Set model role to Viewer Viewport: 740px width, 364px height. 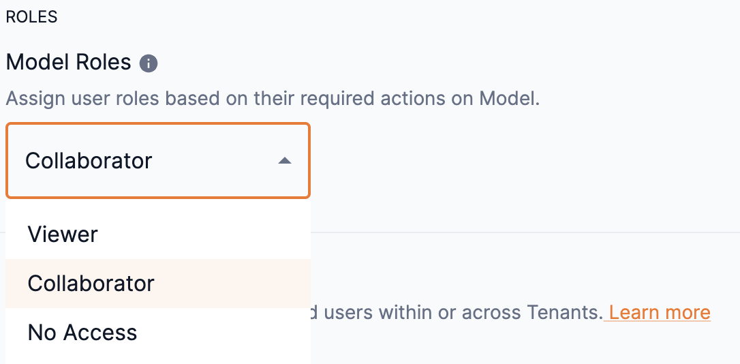coord(63,234)
